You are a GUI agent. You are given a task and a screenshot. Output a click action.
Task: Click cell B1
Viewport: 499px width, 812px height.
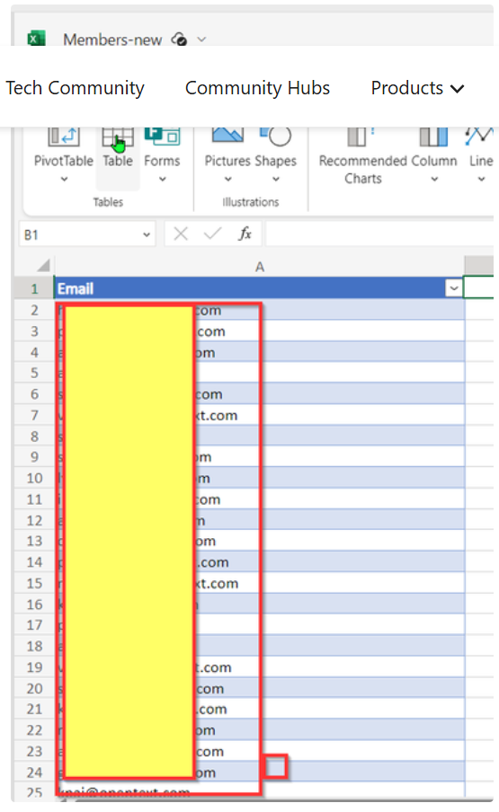pyautogui.click(x=479, y=288)
